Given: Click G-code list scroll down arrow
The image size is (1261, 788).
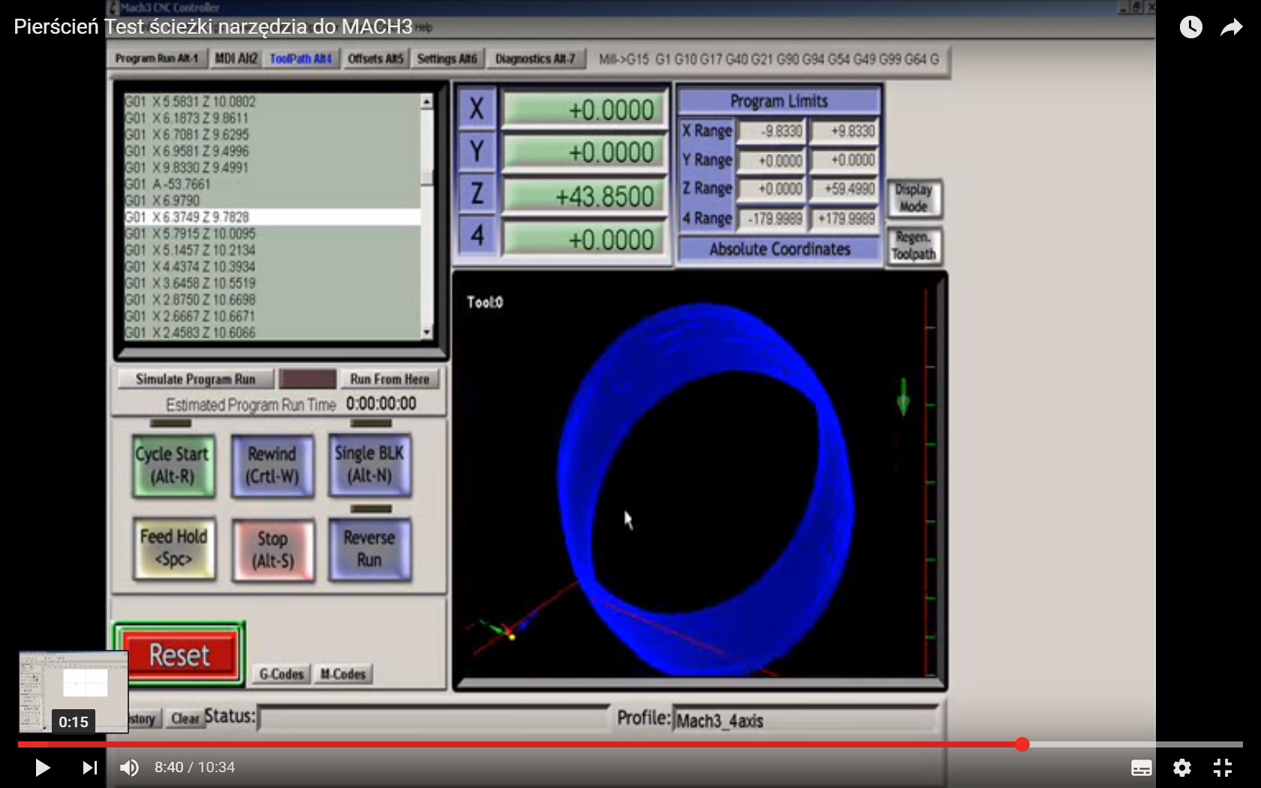Looking at the screenshot, I should pyautogui.click(x=427, y=332).
